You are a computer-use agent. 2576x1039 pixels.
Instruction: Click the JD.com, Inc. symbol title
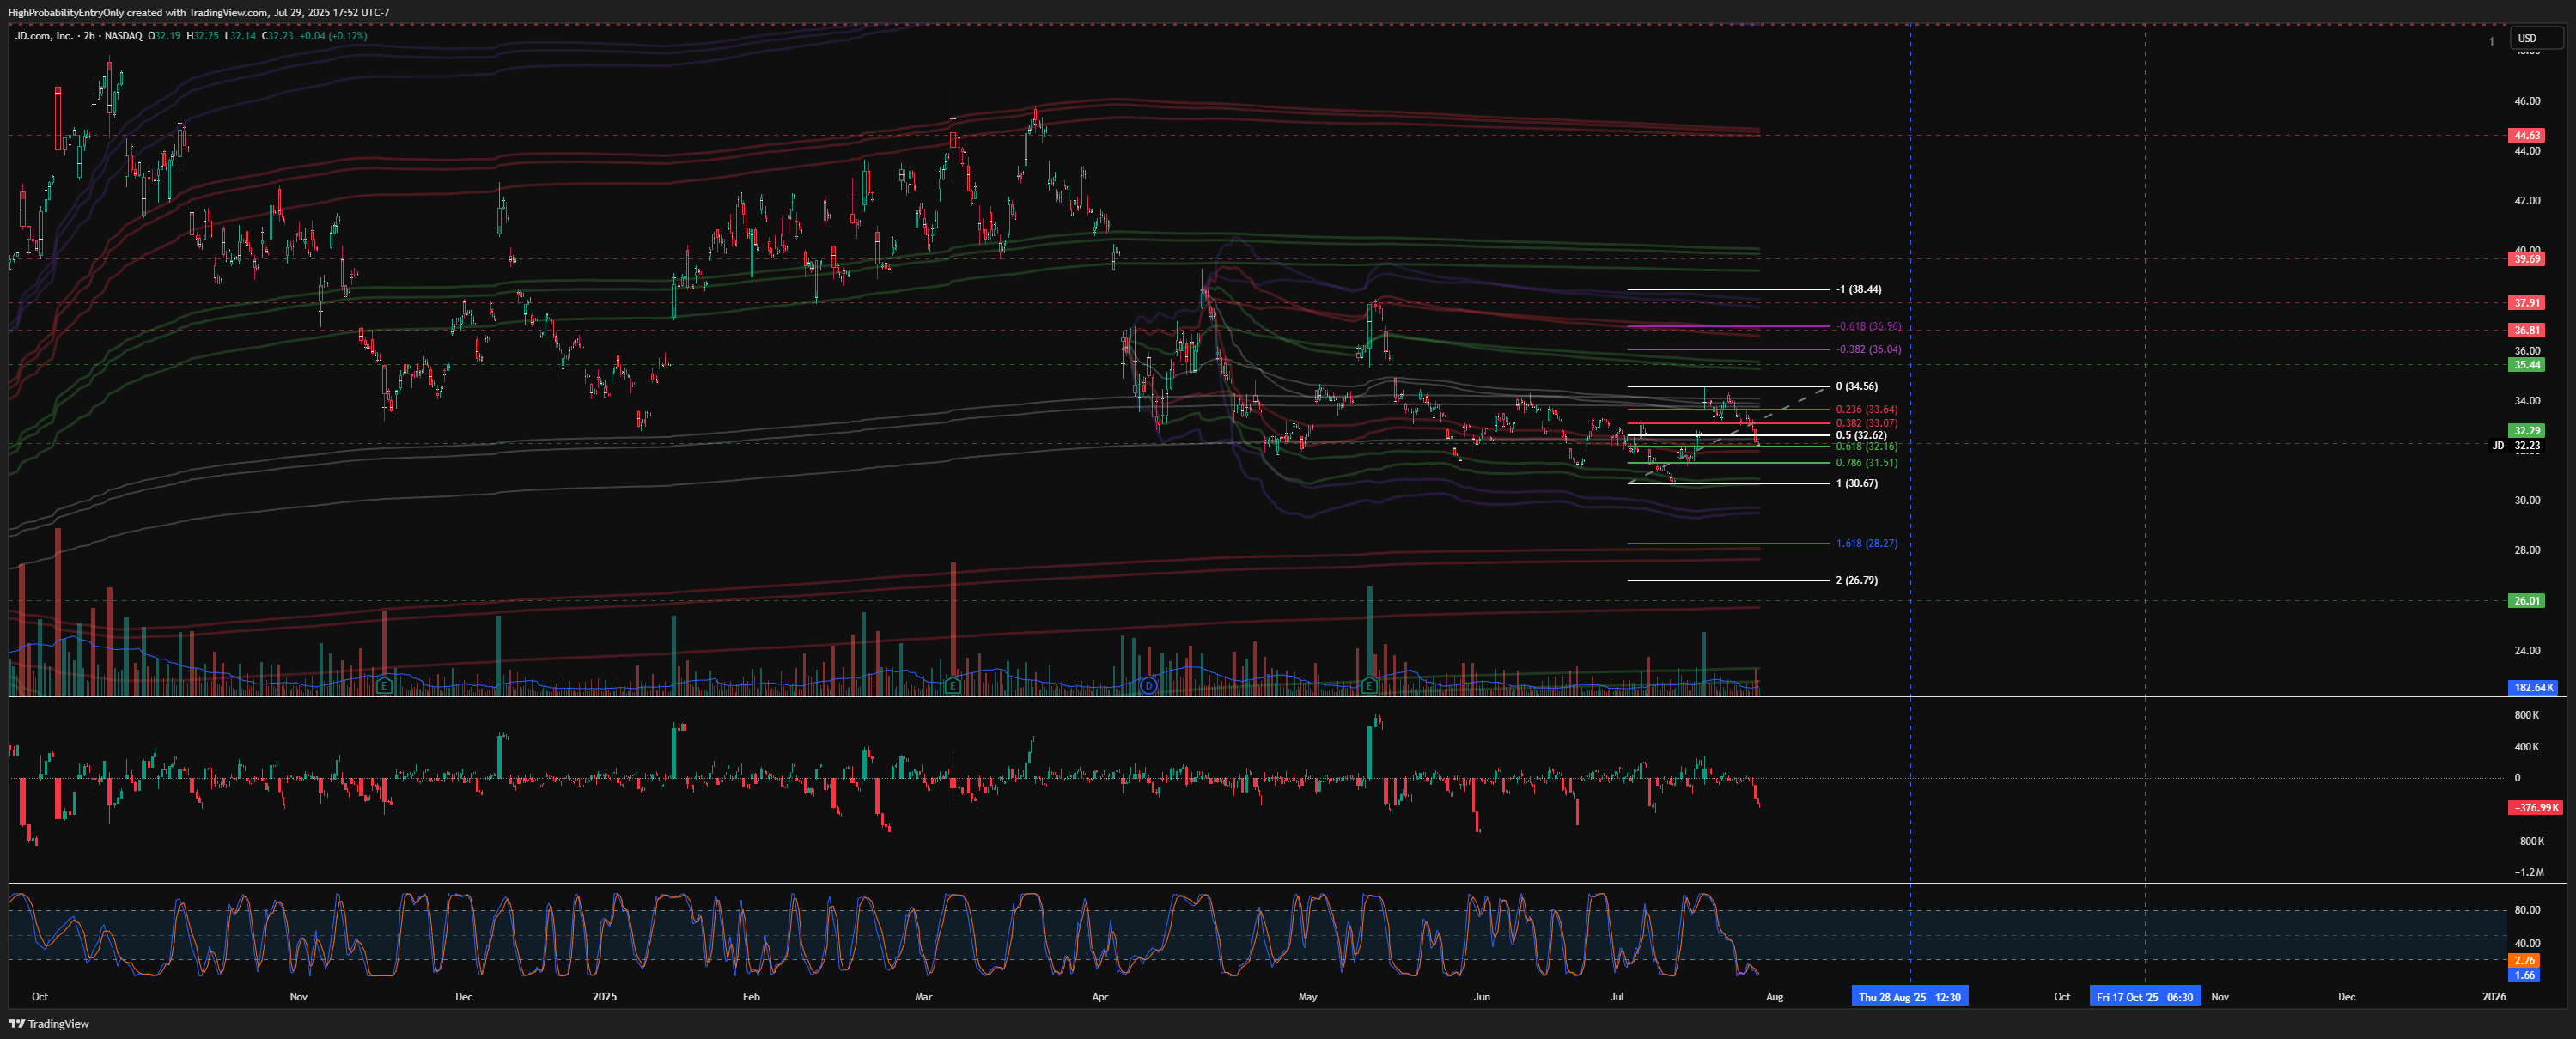(x=44, y=35)
